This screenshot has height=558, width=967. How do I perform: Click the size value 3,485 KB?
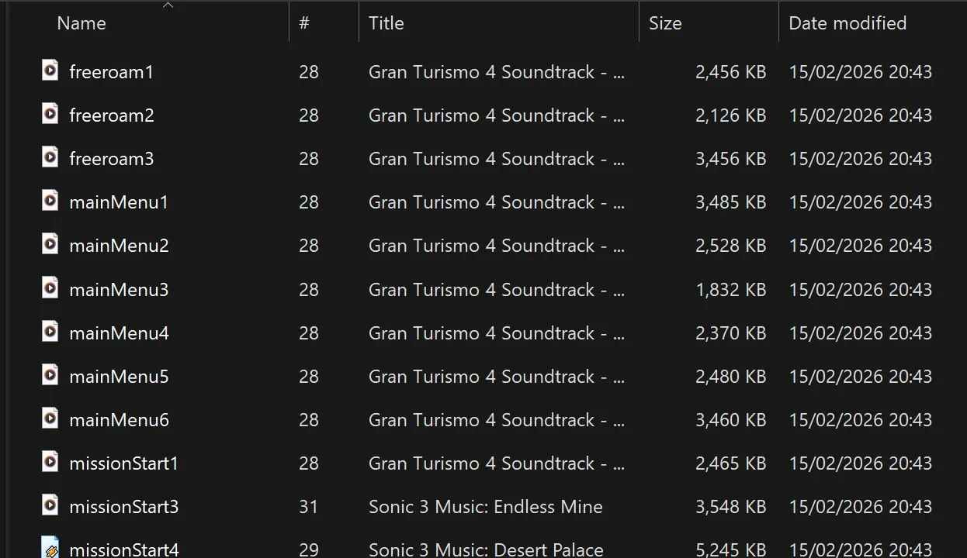point(731,202)
